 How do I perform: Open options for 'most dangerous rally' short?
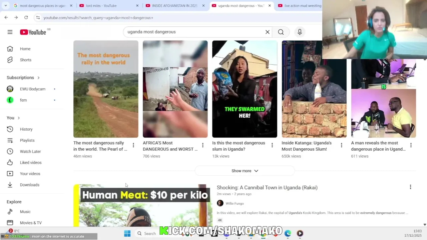(x=133, y=145)
